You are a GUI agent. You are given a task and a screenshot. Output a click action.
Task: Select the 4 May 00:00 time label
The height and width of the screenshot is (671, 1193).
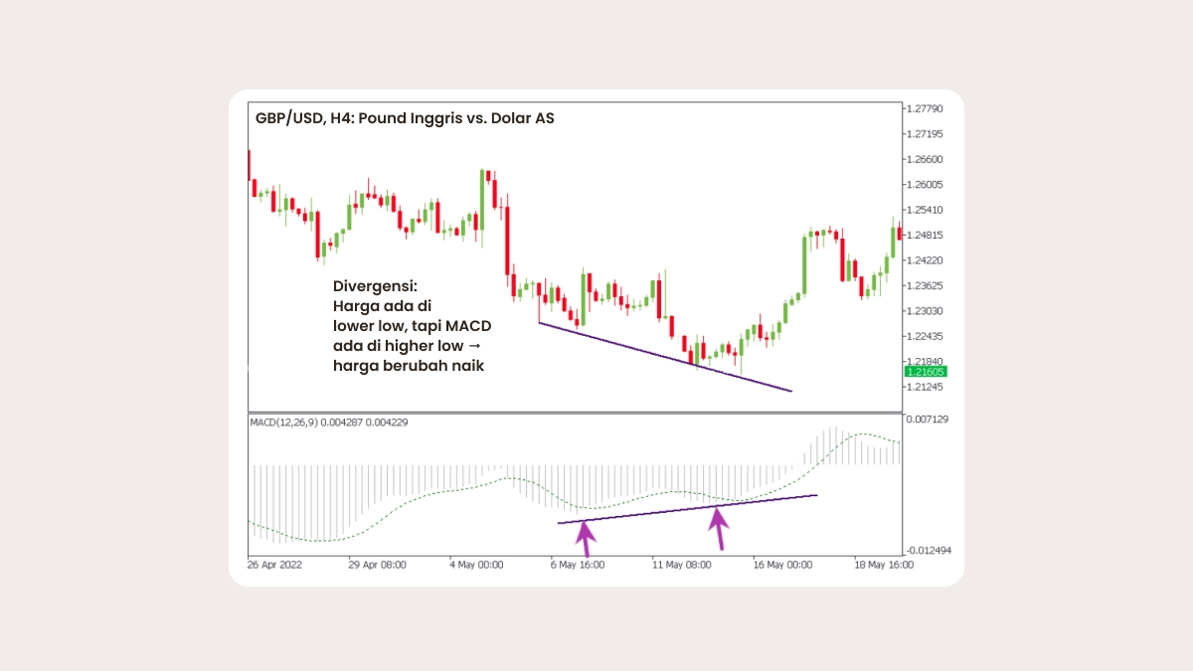coord(476,565)
